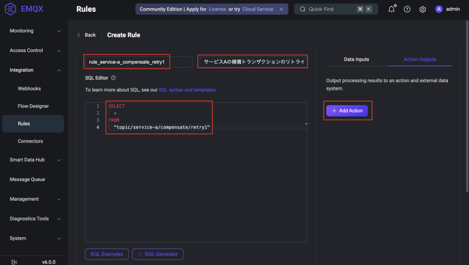Go back using the Back arrow

pos(86,35)
